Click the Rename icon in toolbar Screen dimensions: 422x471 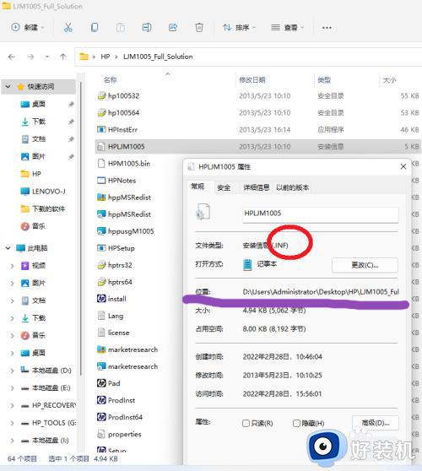147,28
